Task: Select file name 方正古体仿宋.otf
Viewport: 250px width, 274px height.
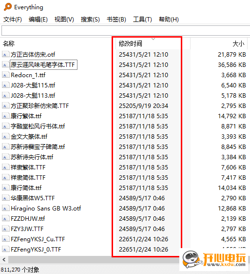Action: [x=33, y=55]
